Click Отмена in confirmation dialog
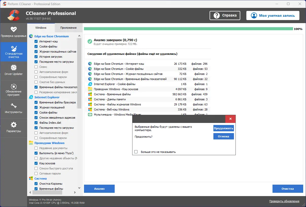Viewport: 306px width, 207px height. click(224, 136)
